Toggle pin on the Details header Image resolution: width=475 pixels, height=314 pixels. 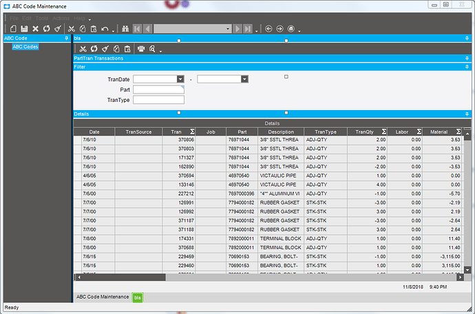coord(467,114)
